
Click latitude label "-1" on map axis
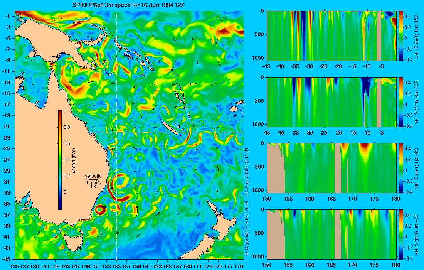[8, 16]
